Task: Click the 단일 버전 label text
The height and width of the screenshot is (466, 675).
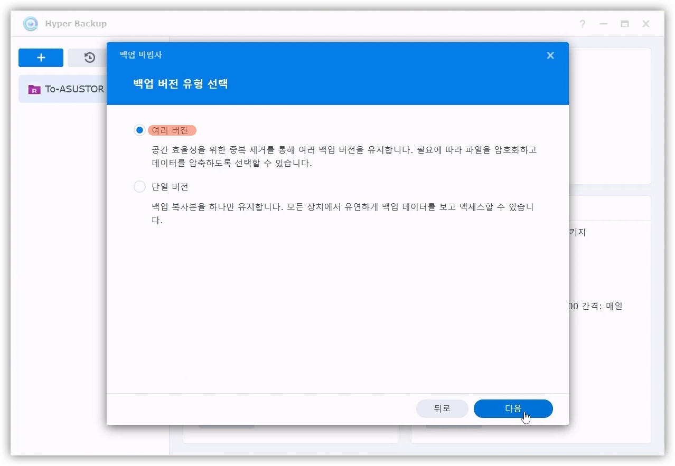Action: point(170,187)
